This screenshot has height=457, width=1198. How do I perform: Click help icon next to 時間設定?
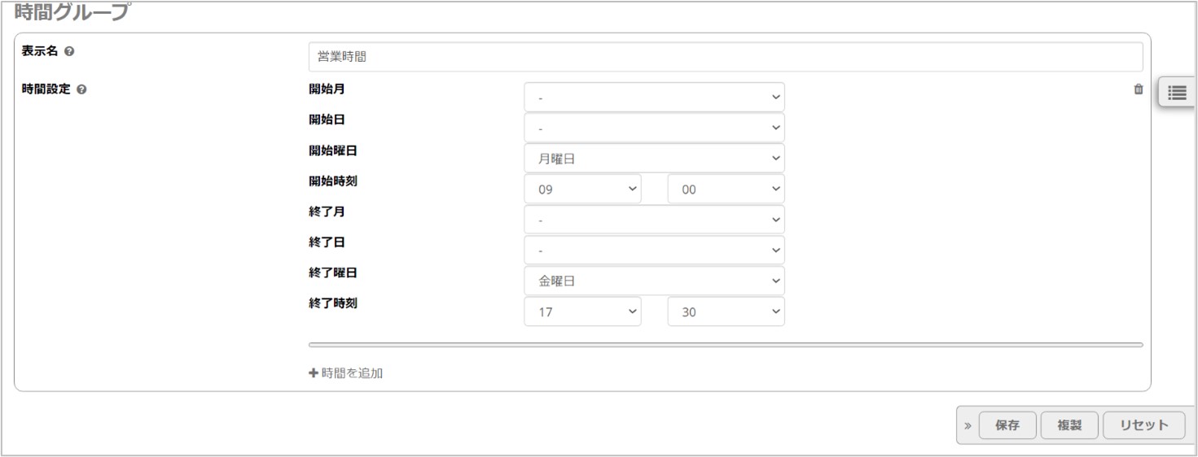pyautogui.click(x=81, y=89)
